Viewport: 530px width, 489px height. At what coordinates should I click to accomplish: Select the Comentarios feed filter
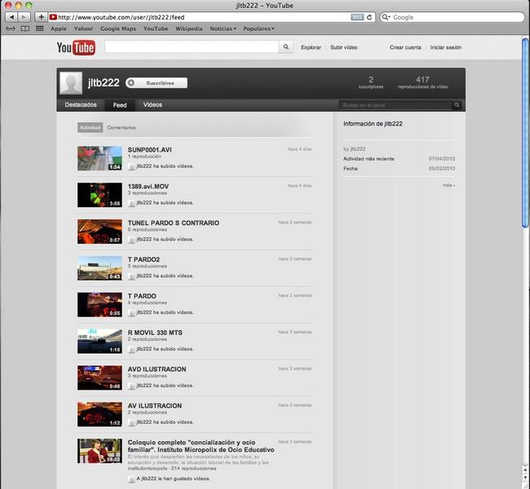pos(121,128)
